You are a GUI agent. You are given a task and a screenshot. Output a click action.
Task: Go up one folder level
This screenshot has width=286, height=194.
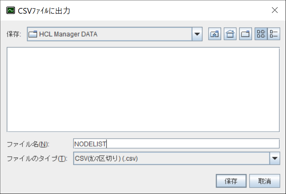(x=215, y=34)
